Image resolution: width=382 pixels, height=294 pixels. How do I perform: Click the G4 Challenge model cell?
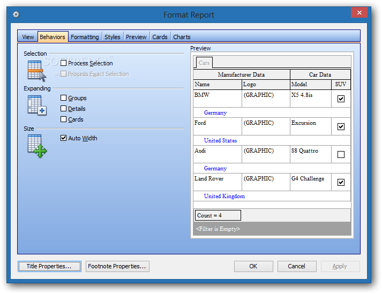point(311,182)
